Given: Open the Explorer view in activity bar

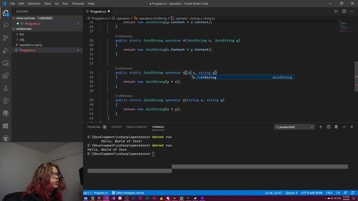Looking at the screenshot, I should [6, 13].
